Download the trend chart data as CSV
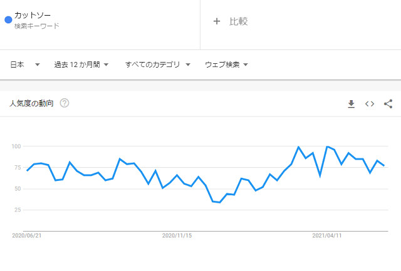The image size is (401, 271). 351,104
